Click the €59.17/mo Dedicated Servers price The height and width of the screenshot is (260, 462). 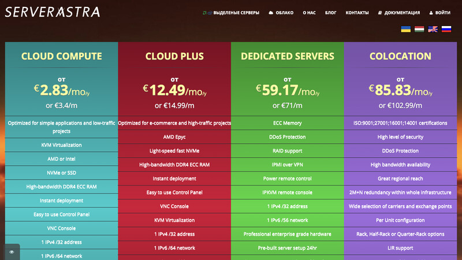coord(287,90)
